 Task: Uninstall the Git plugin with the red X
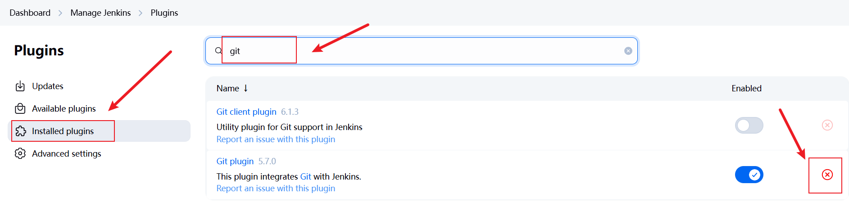[x=827, y=175]
